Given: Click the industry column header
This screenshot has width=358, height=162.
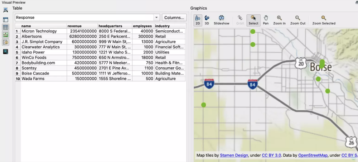Looking at the screenshot, I should point(170,26).
